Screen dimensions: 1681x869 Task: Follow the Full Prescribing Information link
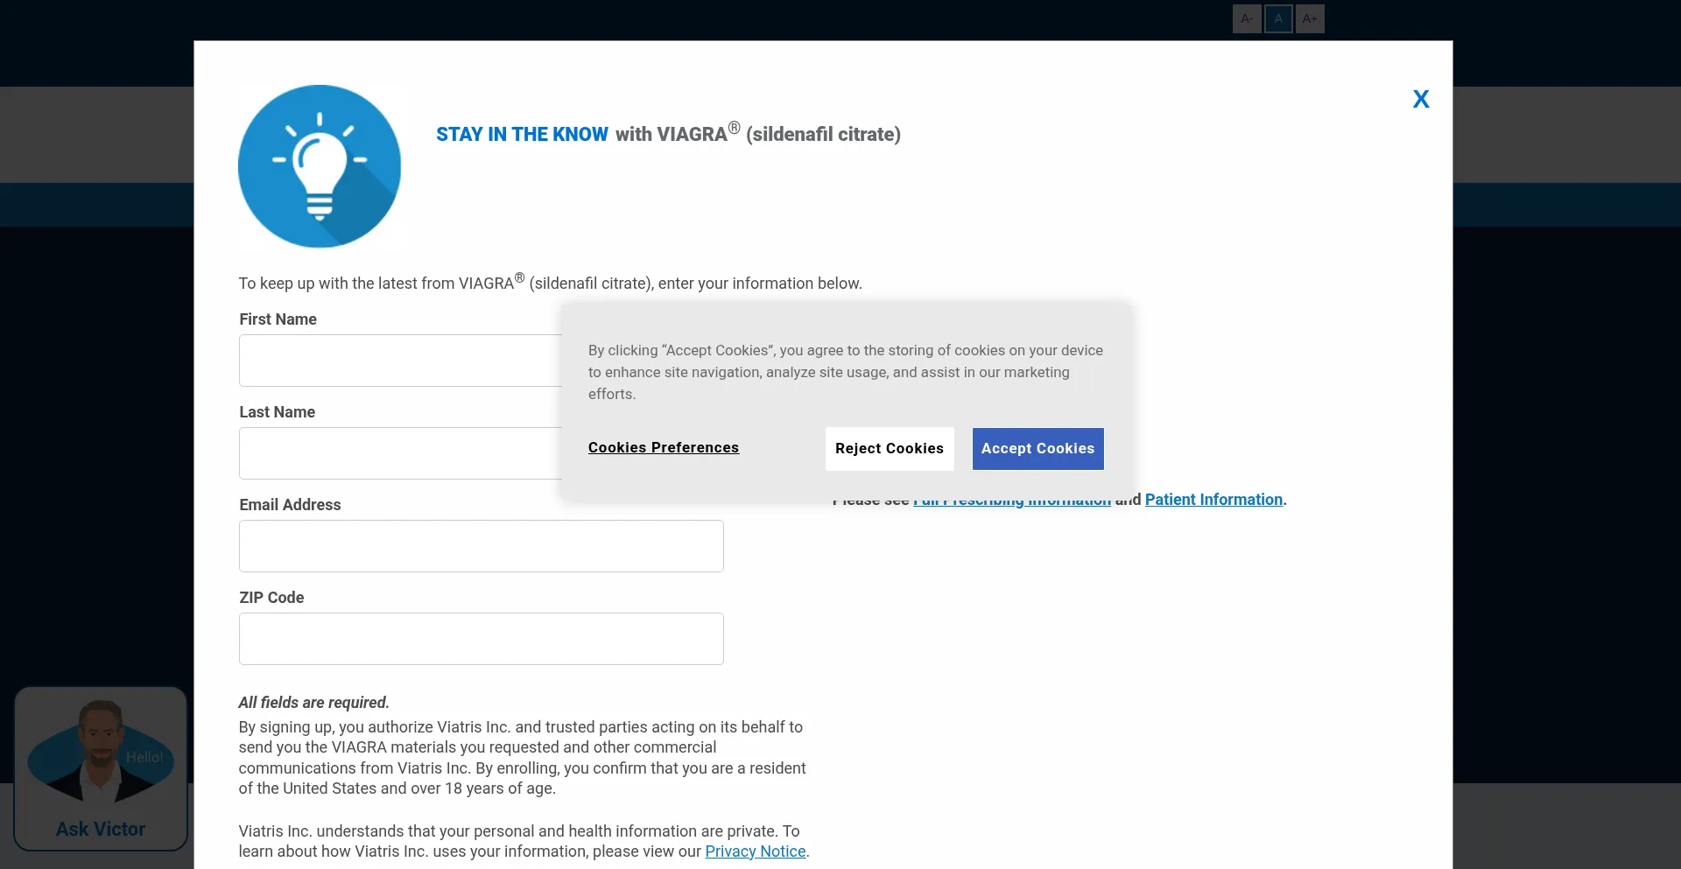(1011, 503)
